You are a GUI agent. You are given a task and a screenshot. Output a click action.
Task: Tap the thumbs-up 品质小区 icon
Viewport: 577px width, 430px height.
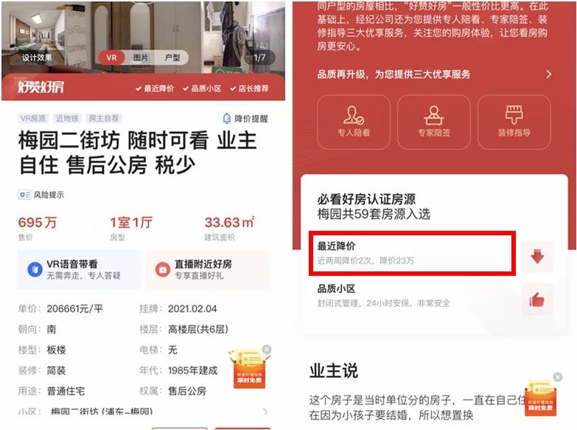click(x=537, y=299)
